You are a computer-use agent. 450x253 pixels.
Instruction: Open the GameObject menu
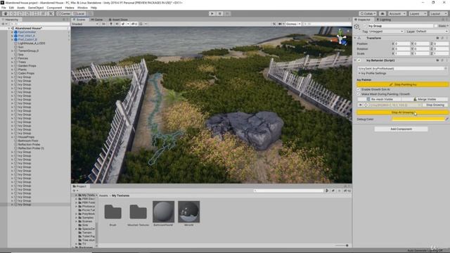[36, 8]
